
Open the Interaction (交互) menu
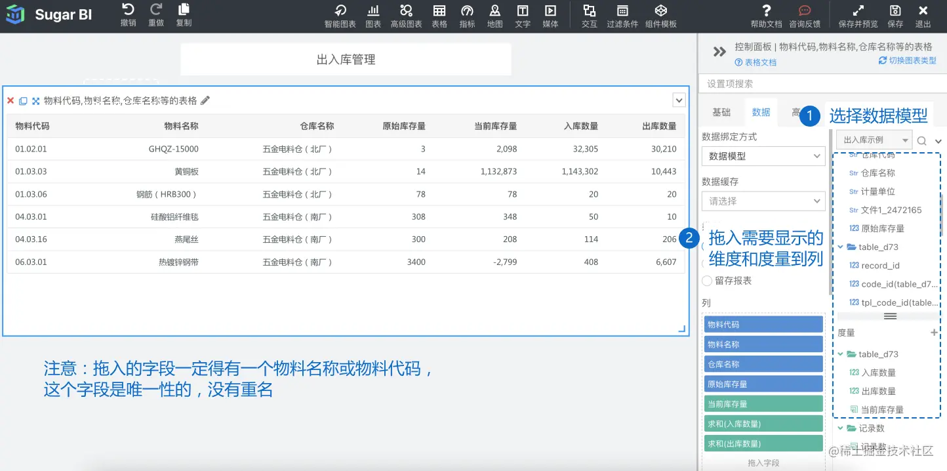click(x=590, y=16)
